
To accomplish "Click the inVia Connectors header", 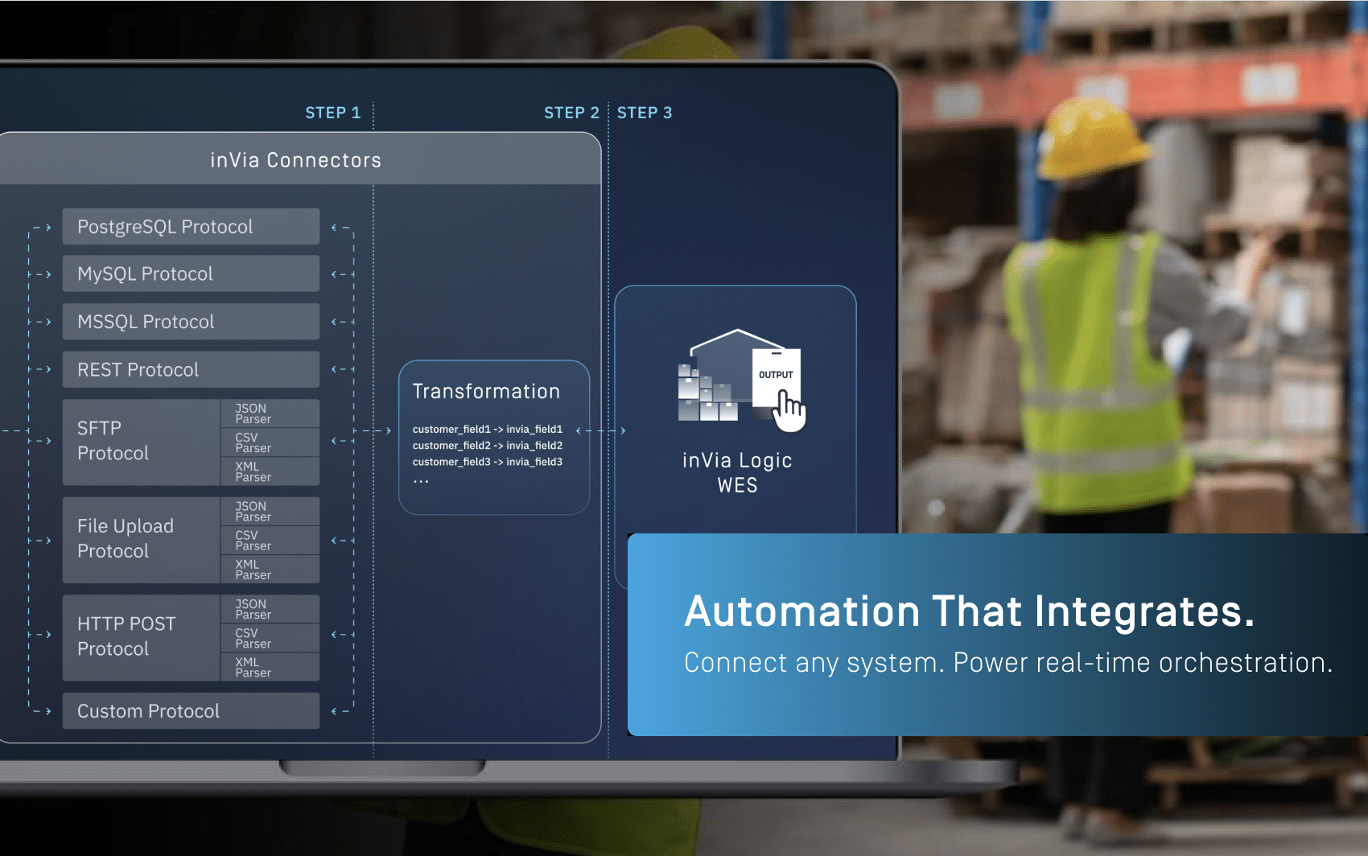I will tap(296, 160).
